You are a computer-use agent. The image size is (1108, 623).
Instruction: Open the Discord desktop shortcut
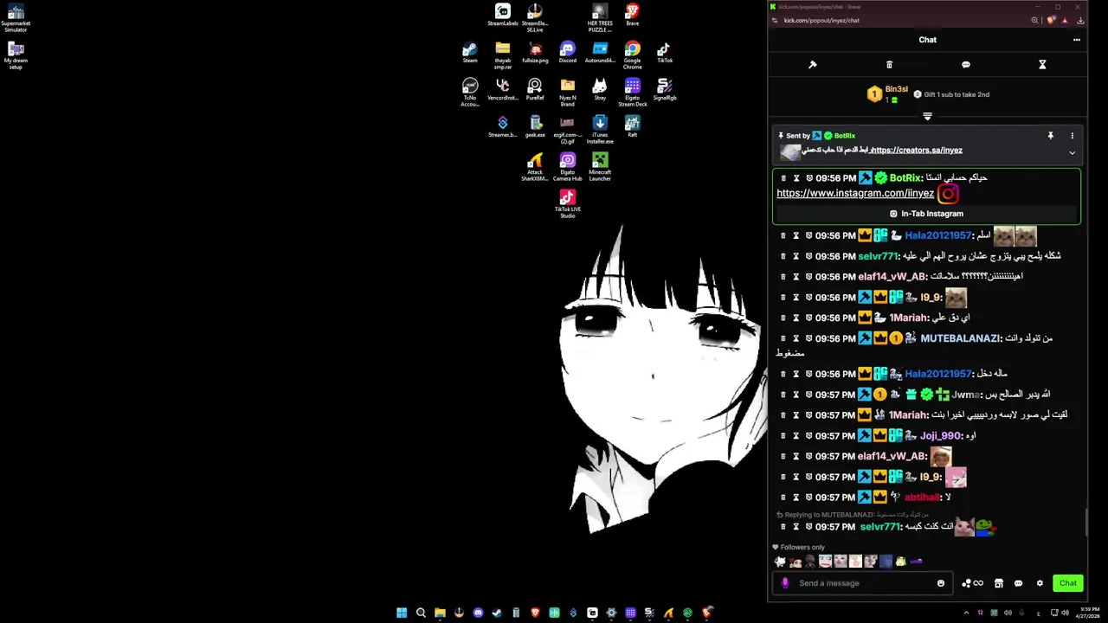567,53
